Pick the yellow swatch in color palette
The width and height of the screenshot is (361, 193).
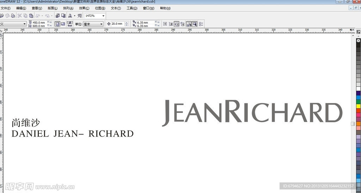point(358,106)
